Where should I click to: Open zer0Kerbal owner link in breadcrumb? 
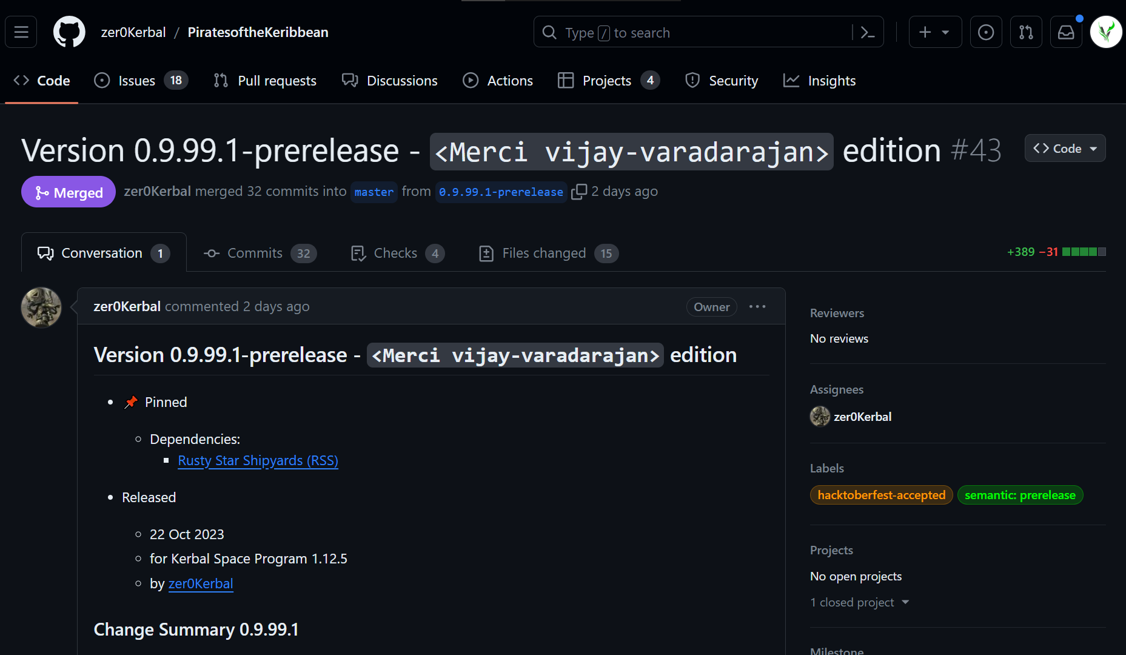(133, 32)
